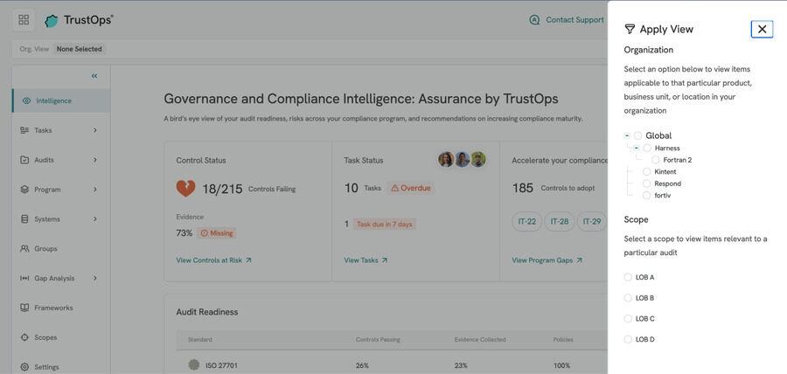Select the Global organization radio button
Image resolution: width=787 pixels, height=374 pixels.
point(638,135)
